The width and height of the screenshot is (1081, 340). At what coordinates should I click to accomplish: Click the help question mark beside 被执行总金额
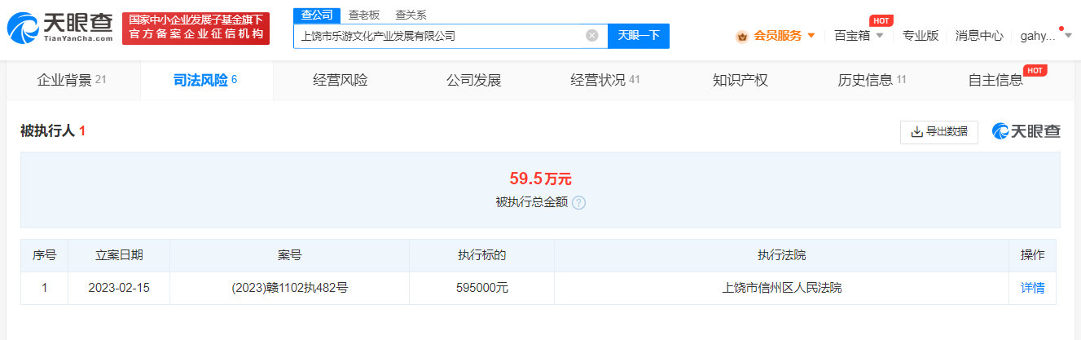pyautogui.click(x=578, y=202)
